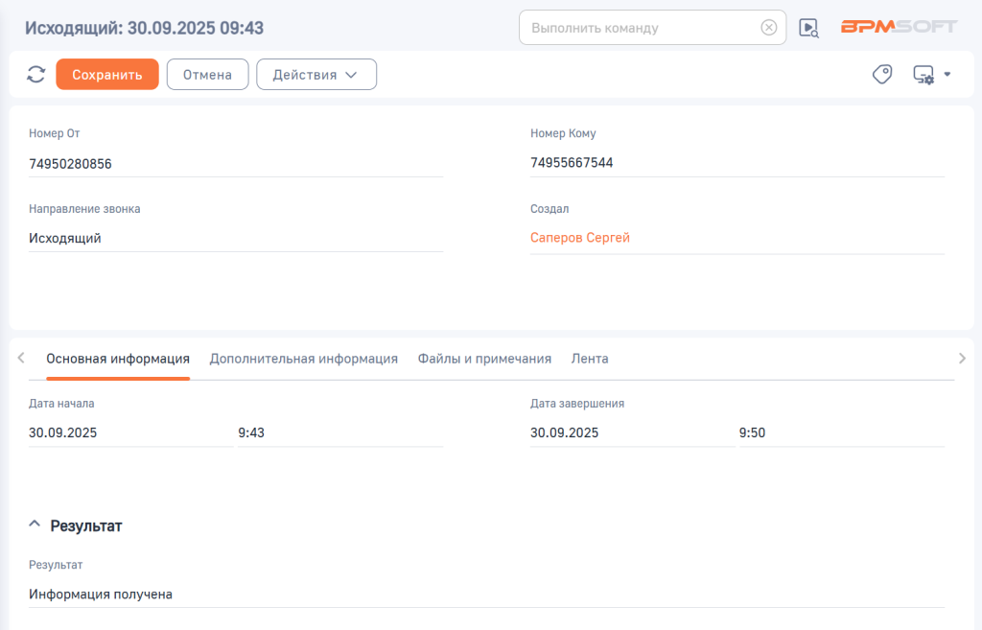Open the Направление звонка field
Viewport: 982px width, 630px height.
pyautogui.click(x=235, y=238)
